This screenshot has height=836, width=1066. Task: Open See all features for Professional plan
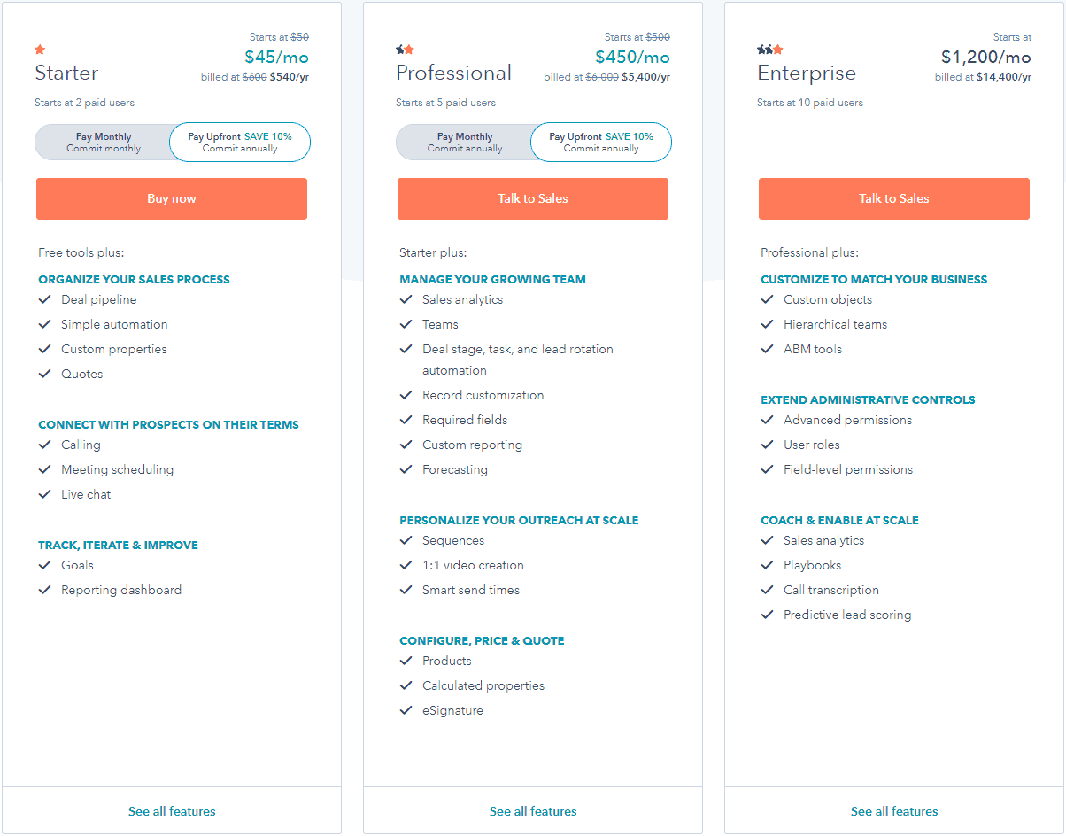click(532, 811)
